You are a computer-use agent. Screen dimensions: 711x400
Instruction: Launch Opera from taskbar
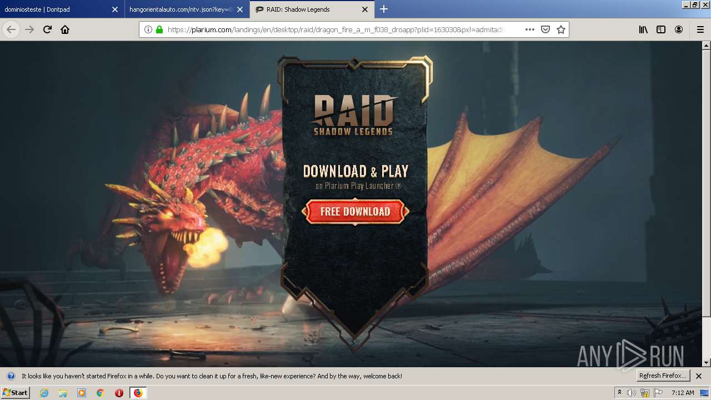point(119,393)
